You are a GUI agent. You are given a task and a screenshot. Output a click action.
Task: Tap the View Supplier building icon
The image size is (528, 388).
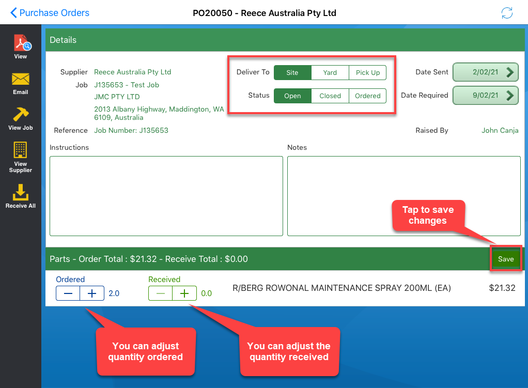click(21, 151)
